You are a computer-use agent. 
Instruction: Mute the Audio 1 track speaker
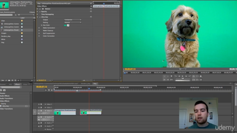pos(39,117)
